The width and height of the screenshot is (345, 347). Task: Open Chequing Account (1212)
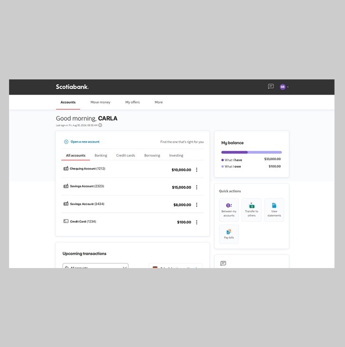(87, 169)
